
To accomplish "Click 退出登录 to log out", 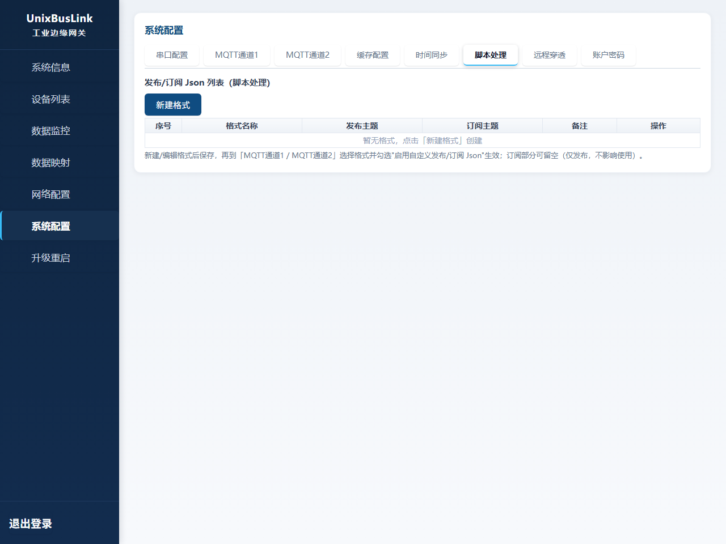I will [x=31, y=524].
